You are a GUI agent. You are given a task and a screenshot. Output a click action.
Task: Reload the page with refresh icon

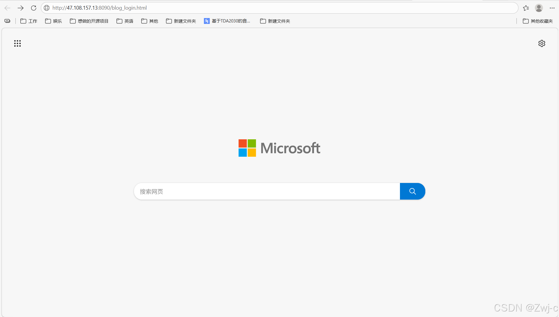coord(33,8)
